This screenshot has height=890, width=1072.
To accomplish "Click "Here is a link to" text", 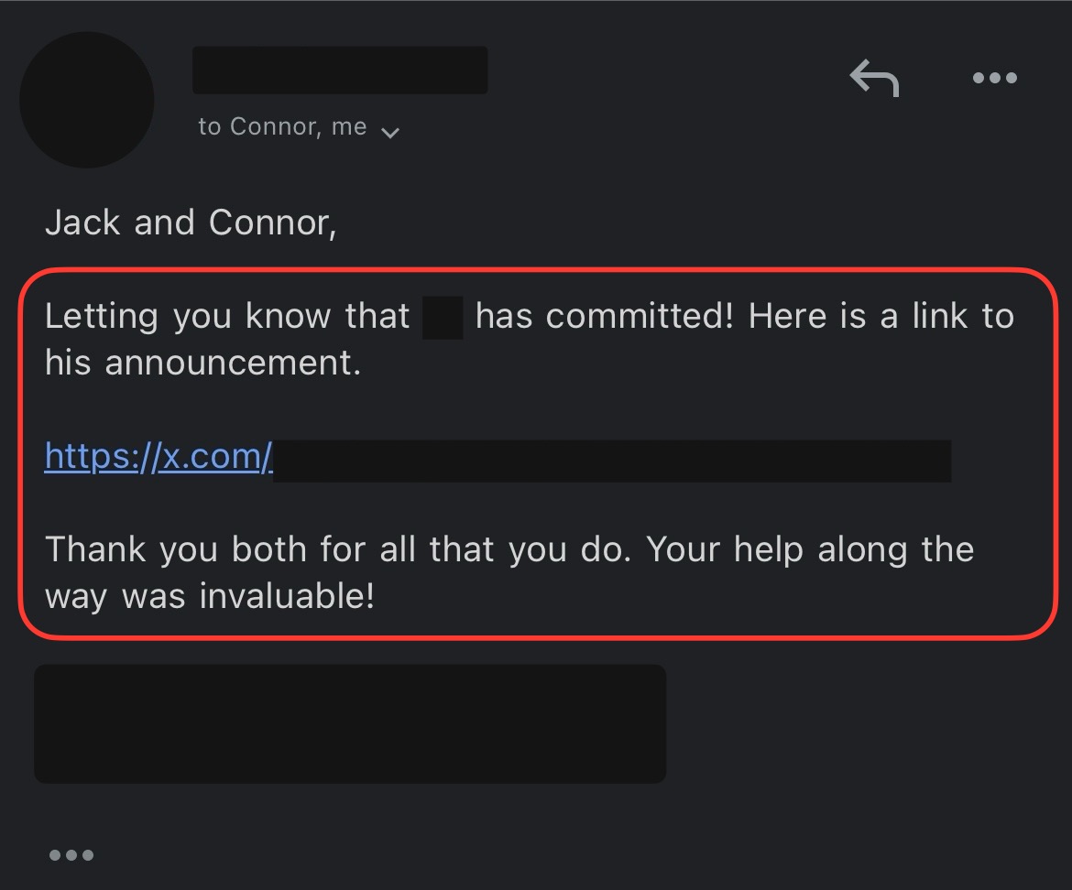I will point(881,317).
